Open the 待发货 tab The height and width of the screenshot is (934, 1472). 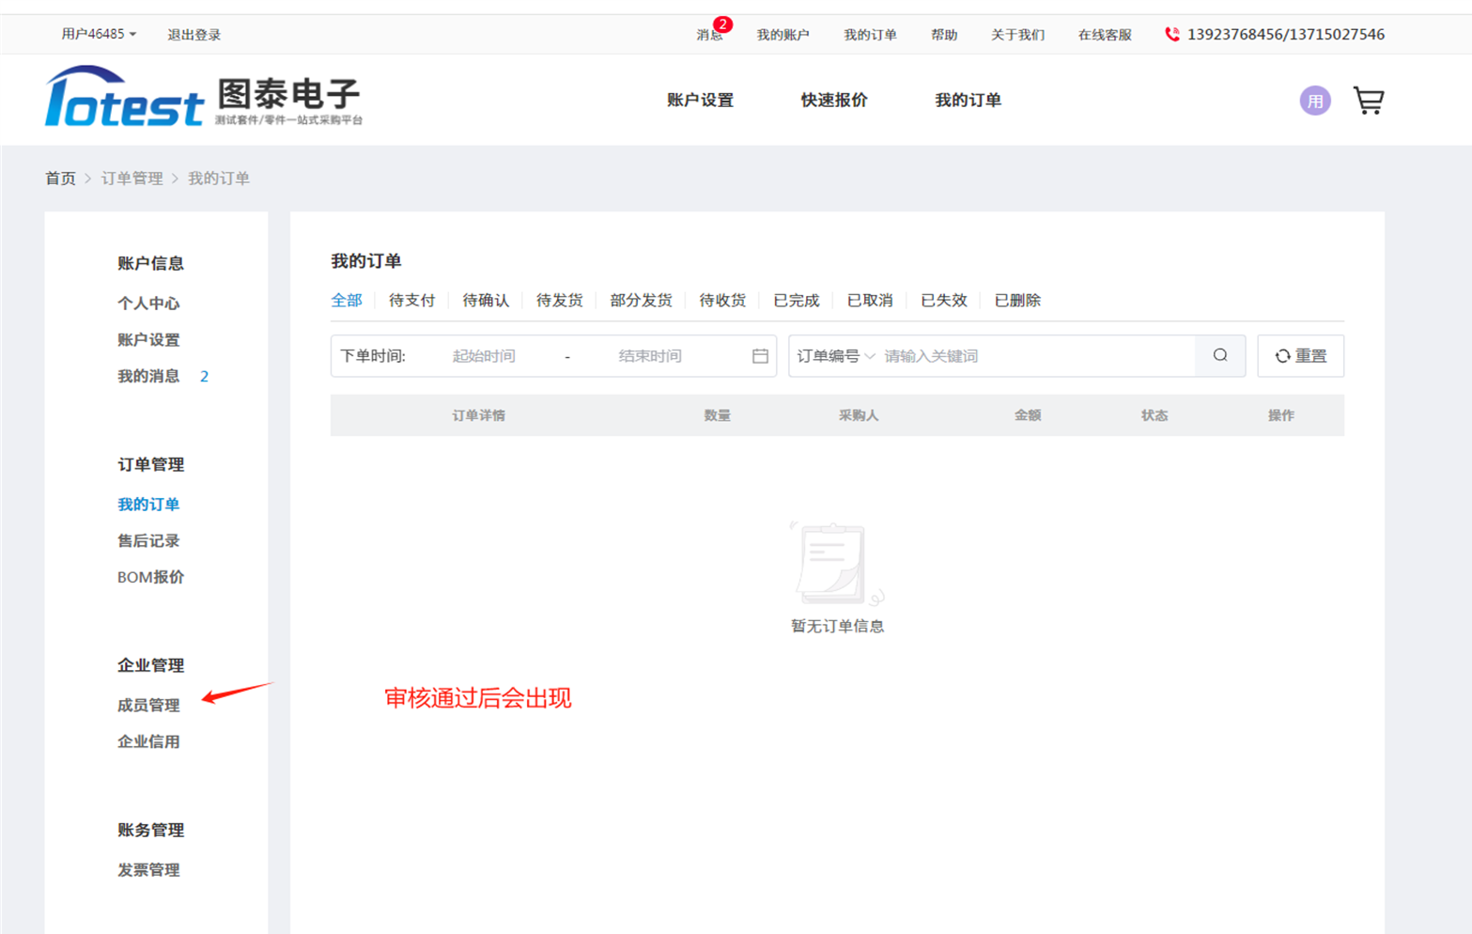pyautogui.click(x=559, y=301)
